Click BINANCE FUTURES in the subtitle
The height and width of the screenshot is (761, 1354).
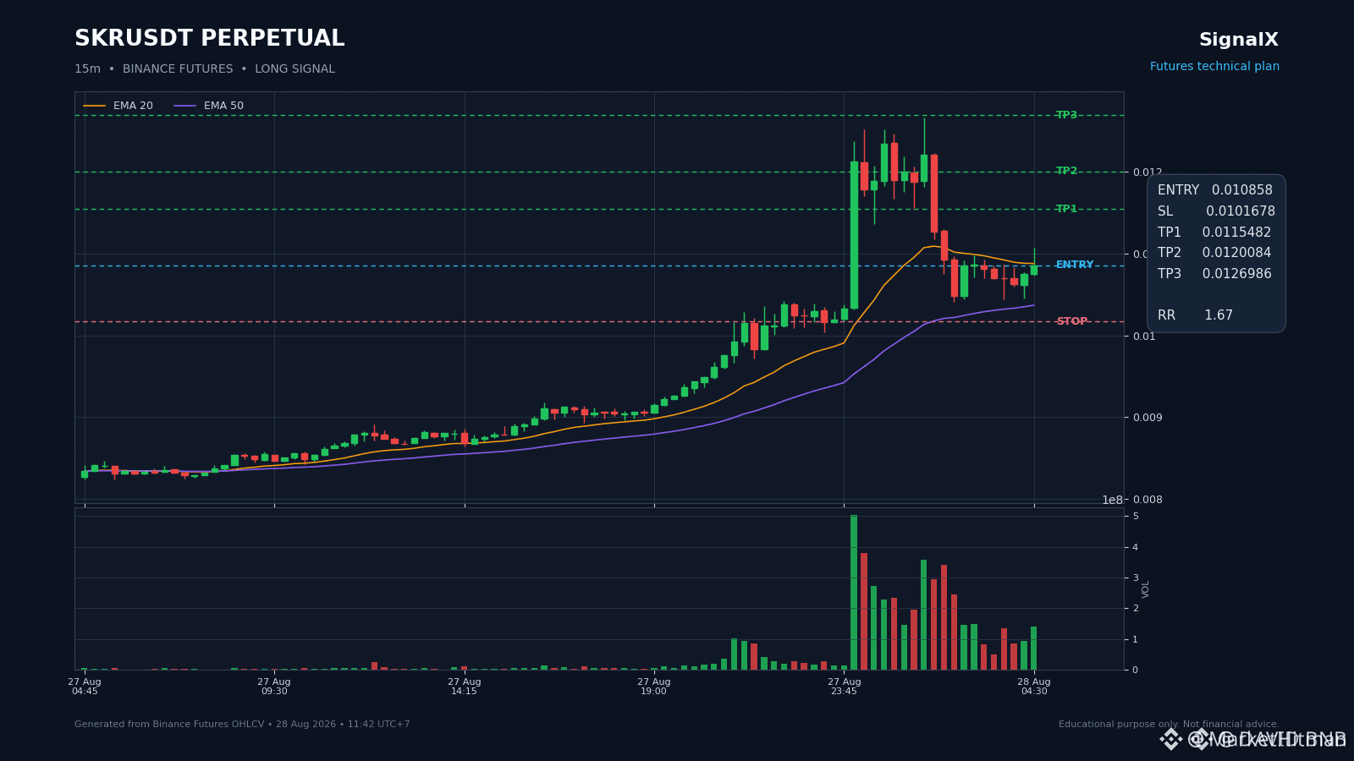pos(178,69)
